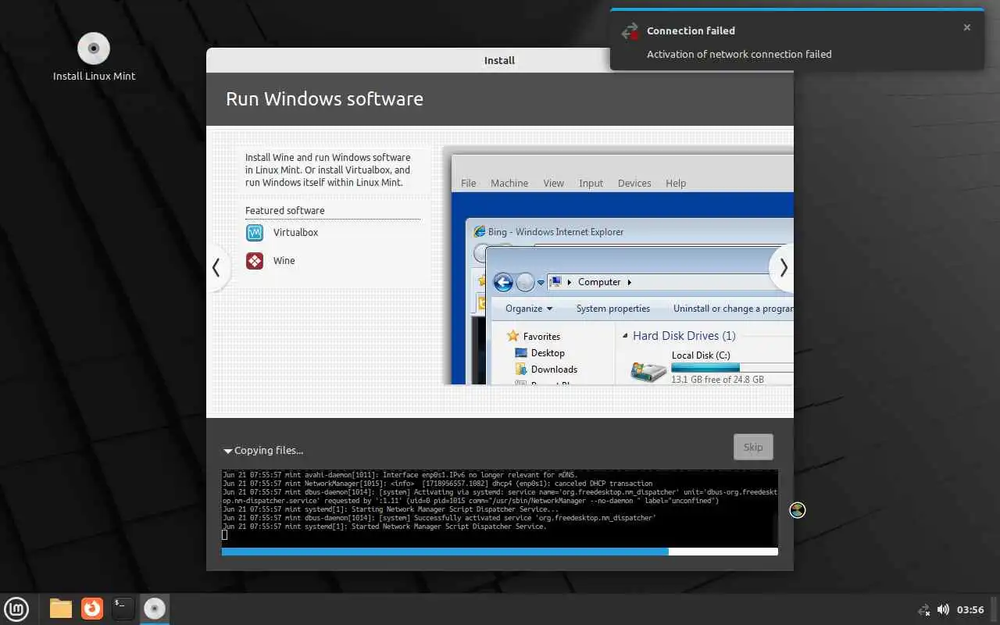Screen dimensions: 1000x625
Task: Open the clock showing 03:56
Action: [x=970, y=609]
